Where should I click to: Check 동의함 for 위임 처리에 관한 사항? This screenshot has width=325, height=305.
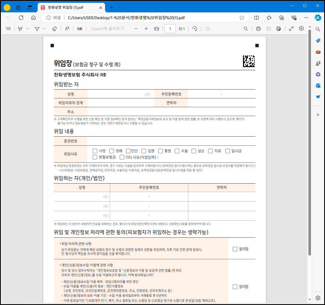pos(235,249)
